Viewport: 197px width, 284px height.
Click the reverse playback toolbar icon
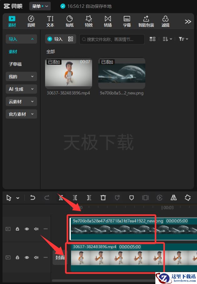point(159,198)
